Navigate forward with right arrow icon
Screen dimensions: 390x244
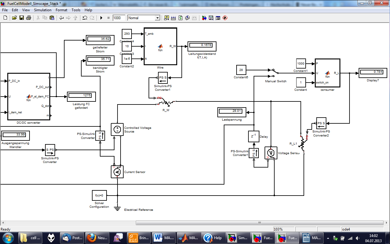click(x=68, y=18)
